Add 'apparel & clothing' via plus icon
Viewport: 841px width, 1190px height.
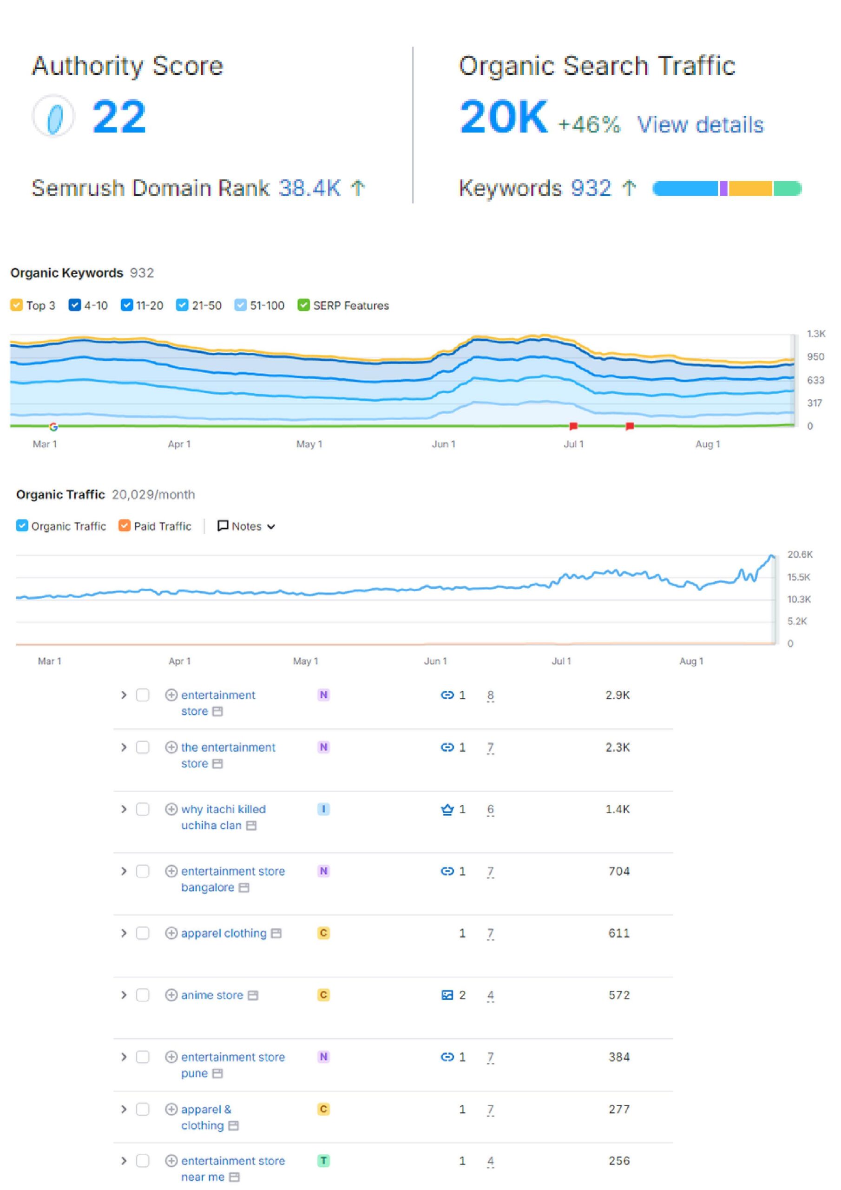coord(171,1109)
